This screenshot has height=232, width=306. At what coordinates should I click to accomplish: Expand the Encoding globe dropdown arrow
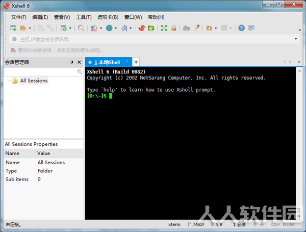tap(116, 28)
